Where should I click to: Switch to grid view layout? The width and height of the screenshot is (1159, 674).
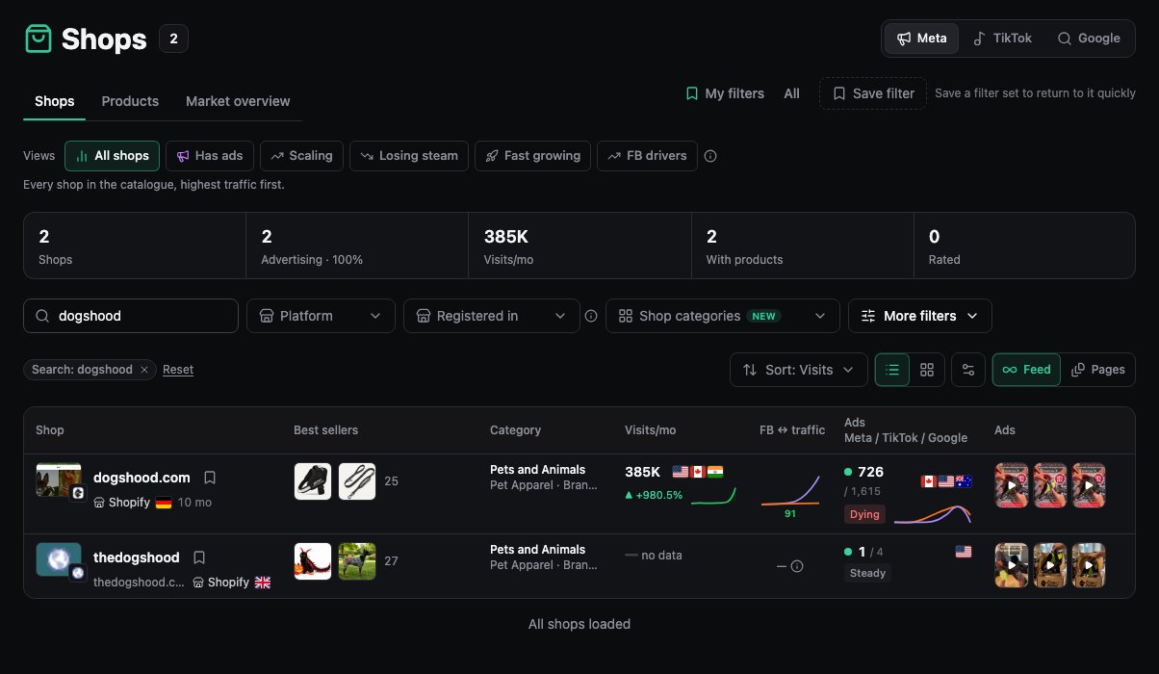(x=927, y=370)
